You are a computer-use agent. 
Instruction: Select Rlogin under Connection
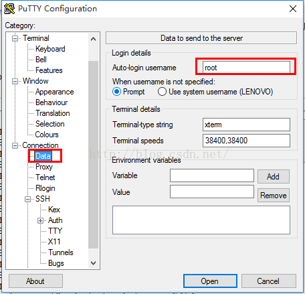tap(45, 188)
